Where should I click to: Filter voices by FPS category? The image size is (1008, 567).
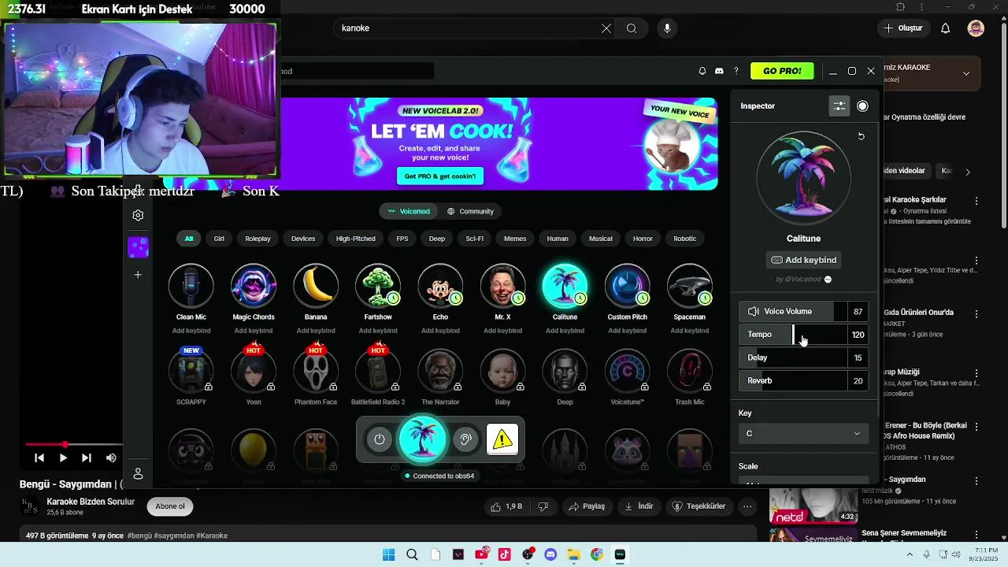[x=402, y=239]
